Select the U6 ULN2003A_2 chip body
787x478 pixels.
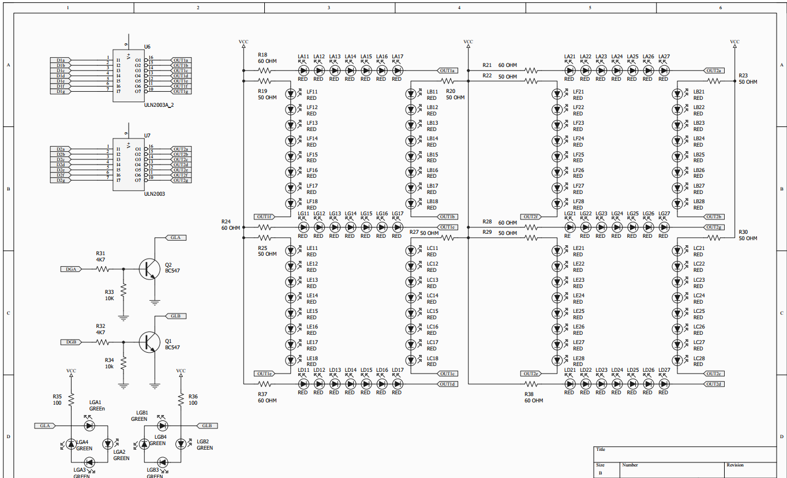(x=128, y=76)
